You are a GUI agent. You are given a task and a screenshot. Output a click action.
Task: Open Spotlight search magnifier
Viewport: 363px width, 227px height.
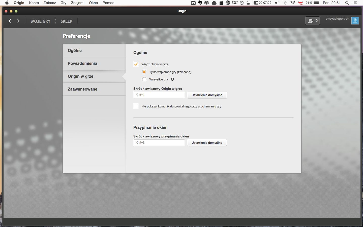pyautogui.click(x=347, y=3)
